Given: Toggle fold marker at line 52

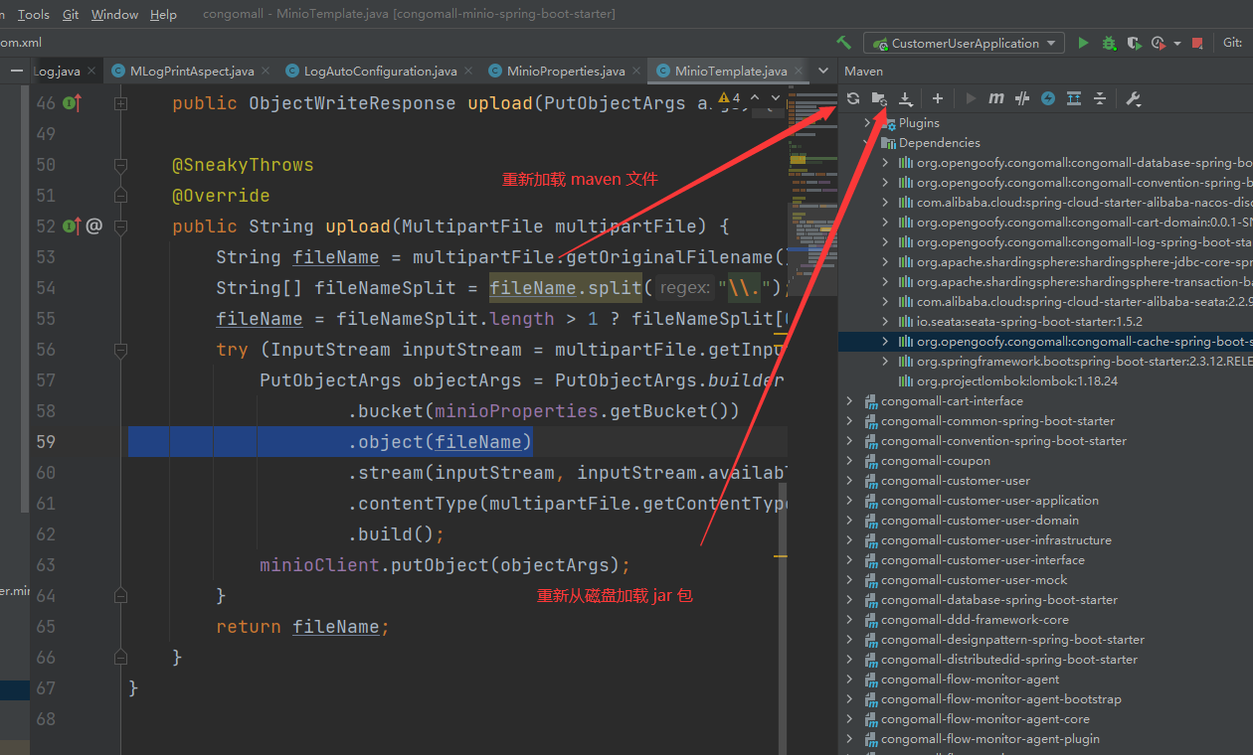Looking at the screenshot, I should 120,226.
